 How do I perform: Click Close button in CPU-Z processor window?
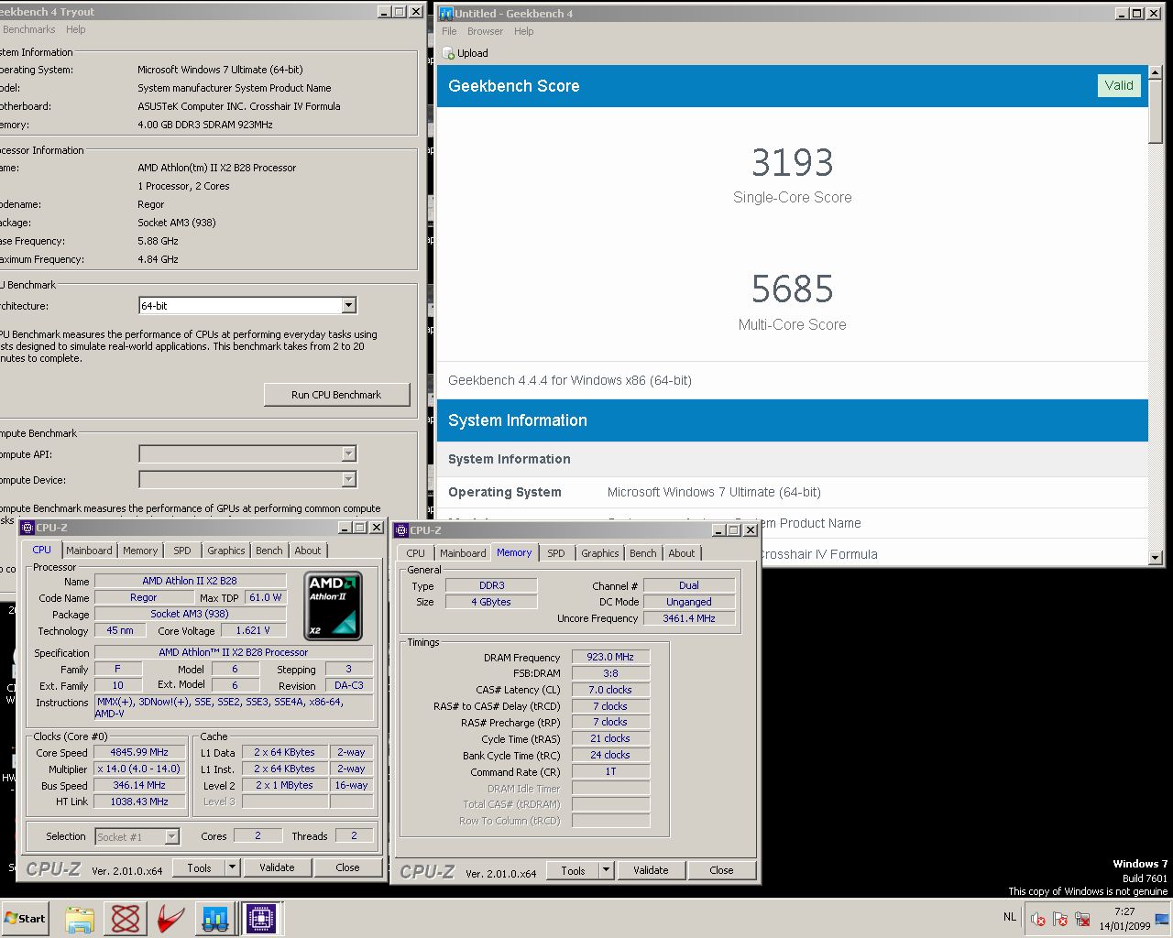[x=347, y=867]
